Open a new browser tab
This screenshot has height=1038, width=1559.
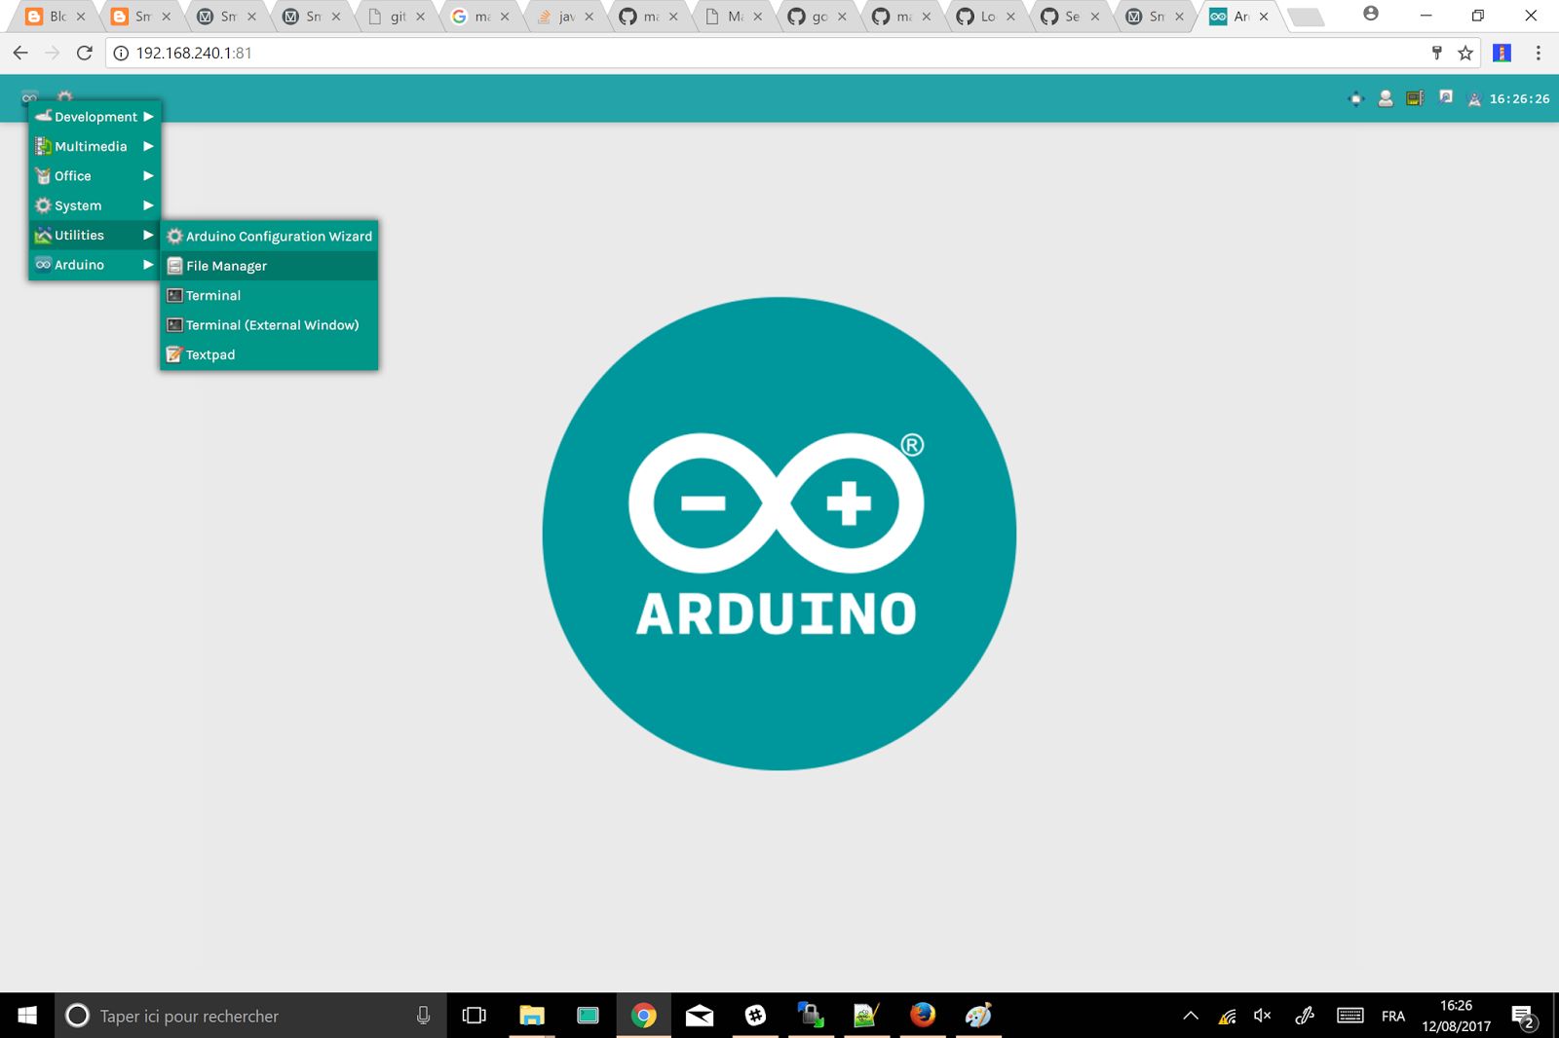click(1305, 18)
